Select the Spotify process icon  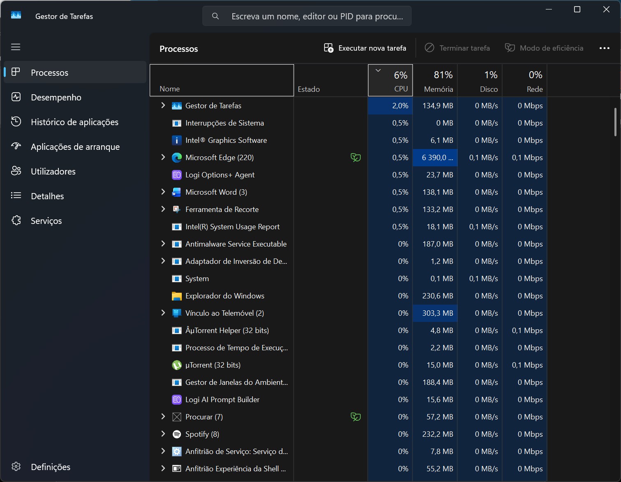click(x=177, y=434)
